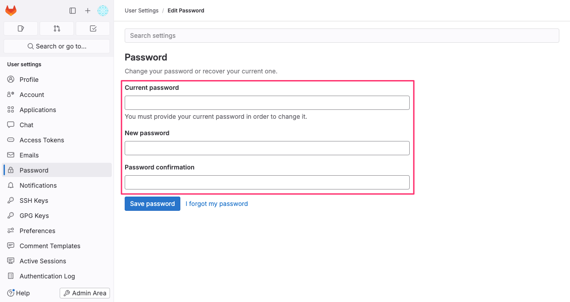The height and width of the screenshot is (302, 570).
Task: Toggle the sidebar collapse icon
Action: pyautogui.click(x=73, y=11)
